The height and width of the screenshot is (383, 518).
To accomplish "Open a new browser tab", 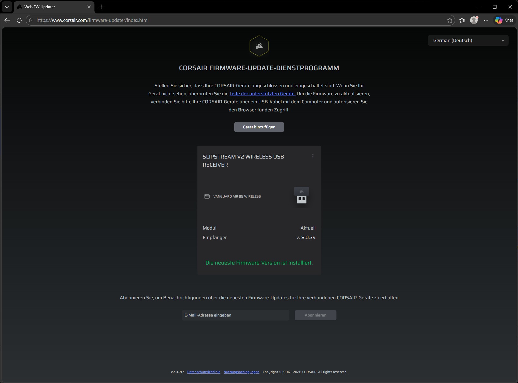I will pos(101,7).
